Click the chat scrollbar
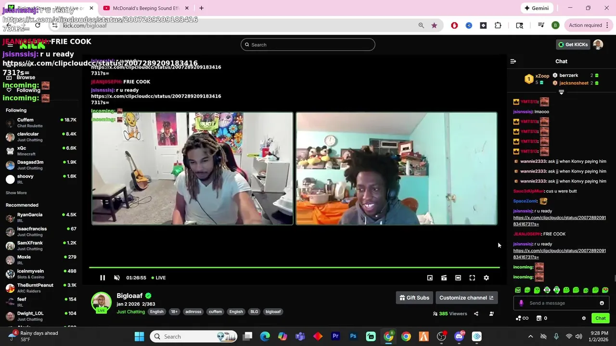This screenshot has height=346, width=616. point(614,278)
